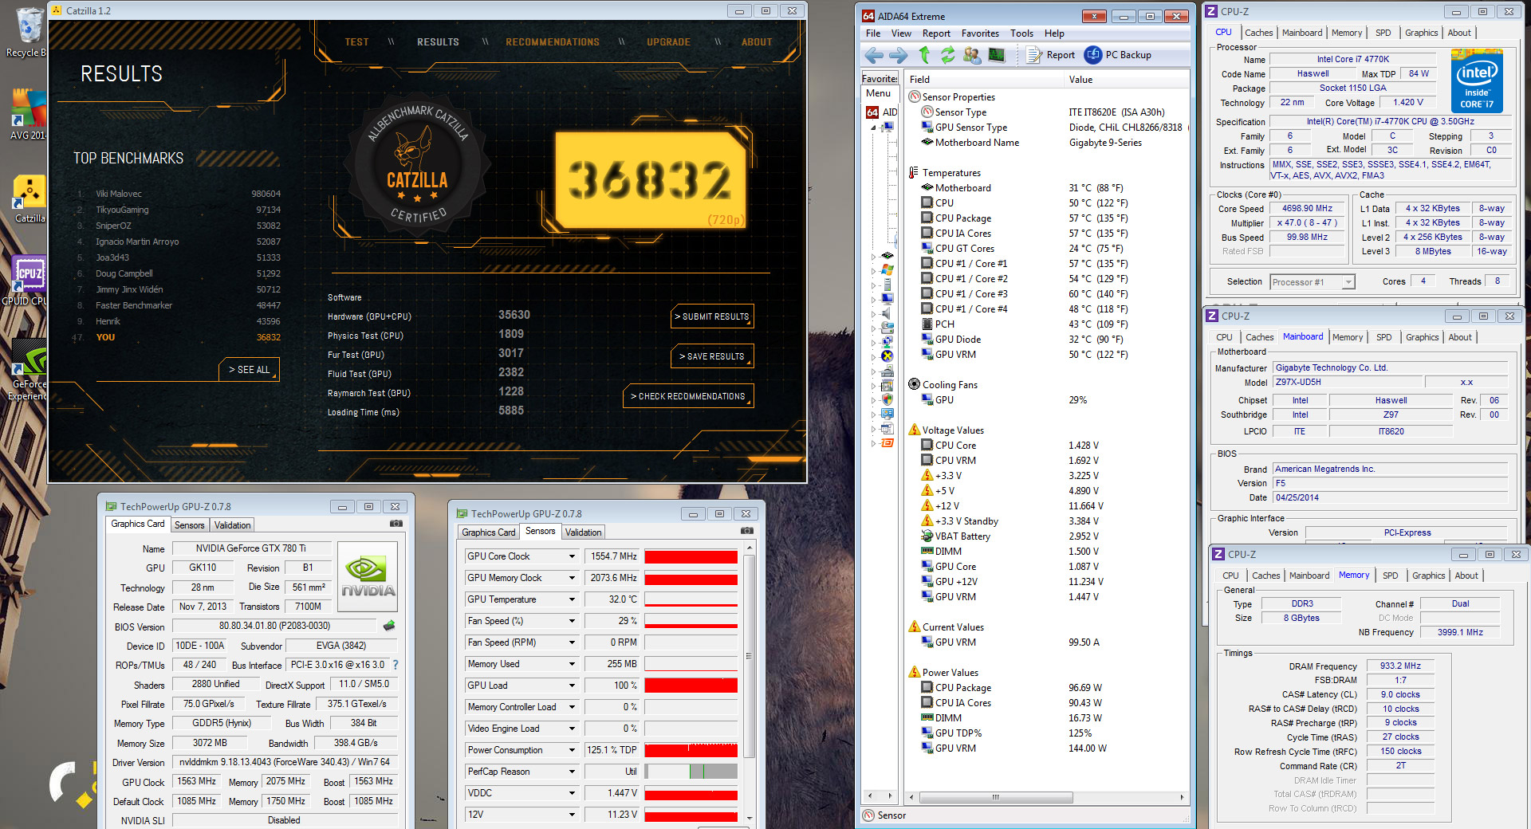The height and width of the screenshot is (829, 1531).
Task: Select the 'VBAT Battery' voltage row in AIDA64
Action: pyautogui.click(x=1048, y=536)
